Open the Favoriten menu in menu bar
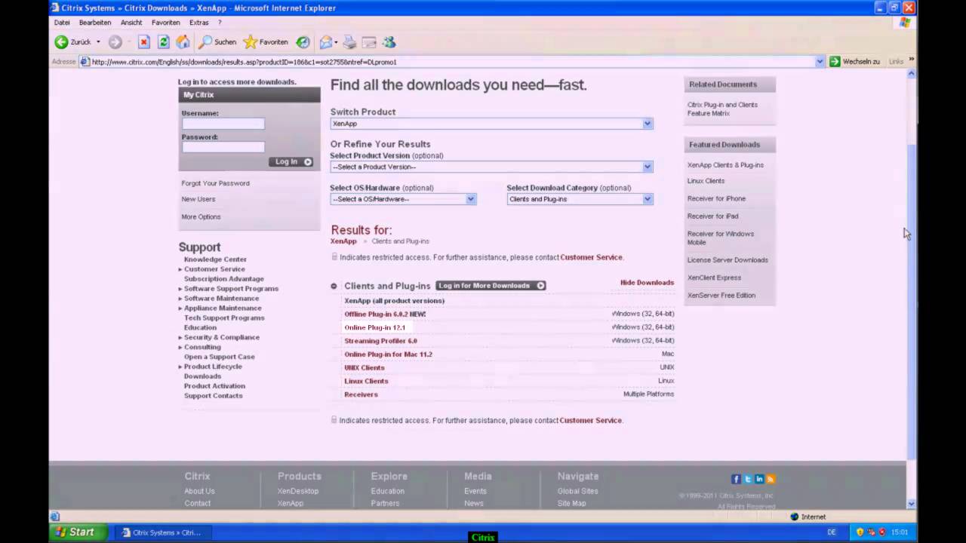The height and width of the screenshot is (543, 966). [165, 23]
